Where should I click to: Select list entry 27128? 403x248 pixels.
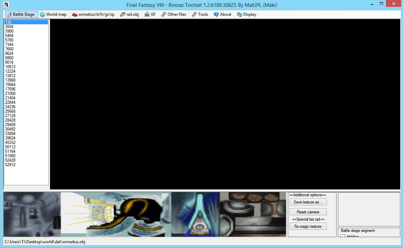tap(26, 116)
